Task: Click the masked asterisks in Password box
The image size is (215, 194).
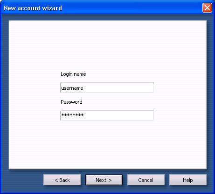Action: [73, 115]
